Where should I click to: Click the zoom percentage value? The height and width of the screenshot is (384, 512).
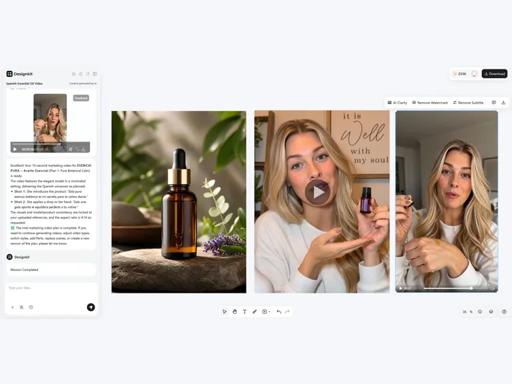click(x=467, y=312)
